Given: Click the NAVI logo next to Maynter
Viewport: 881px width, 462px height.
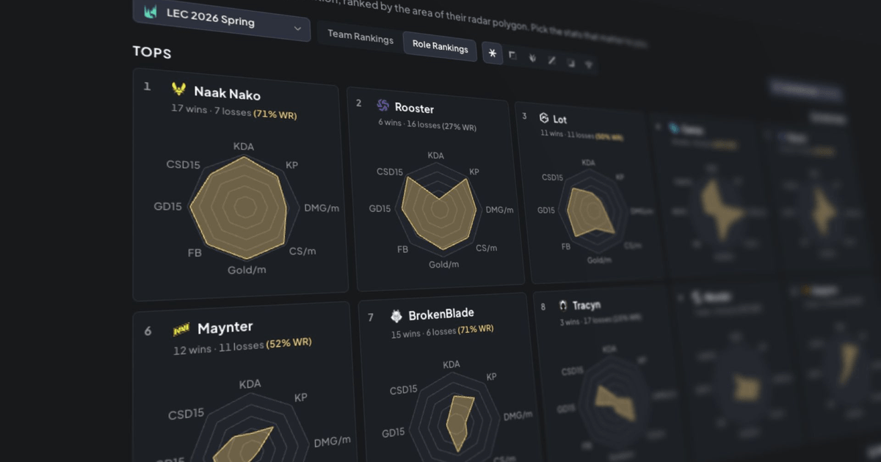Looking at the screenshot, I should [x=181, y=330].
